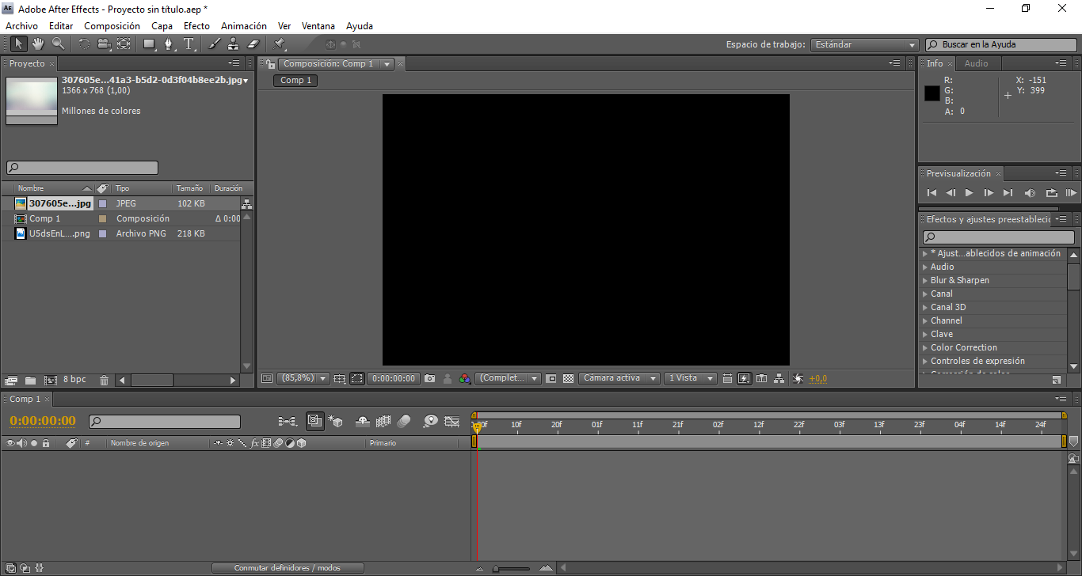This screenshot has height=576, width=1082.
Task: Select the Eraser tool
Action: click(x=253, y=44)
